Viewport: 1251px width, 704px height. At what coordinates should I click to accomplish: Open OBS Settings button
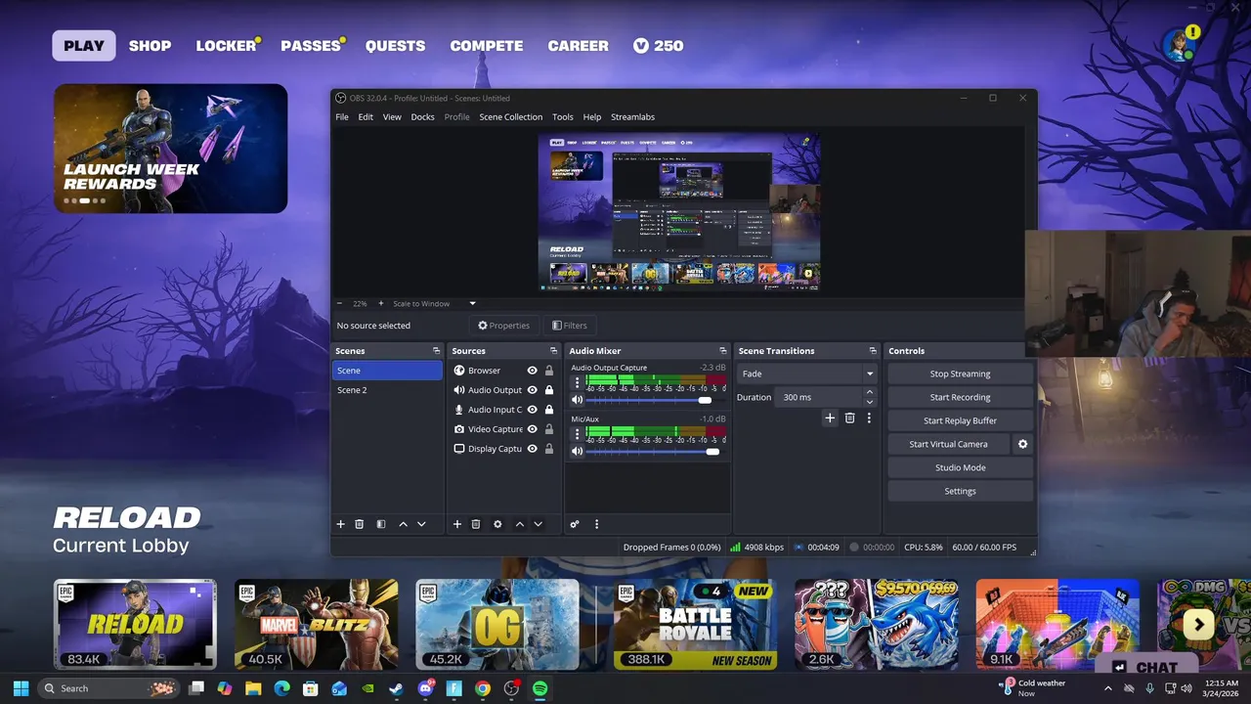coord(960,491)
